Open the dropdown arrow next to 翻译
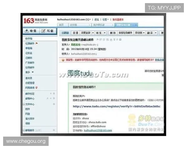 pyautogui.click(x=156, y=33)
